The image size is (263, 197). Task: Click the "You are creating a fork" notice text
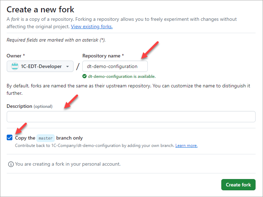[x=68, y=164]
